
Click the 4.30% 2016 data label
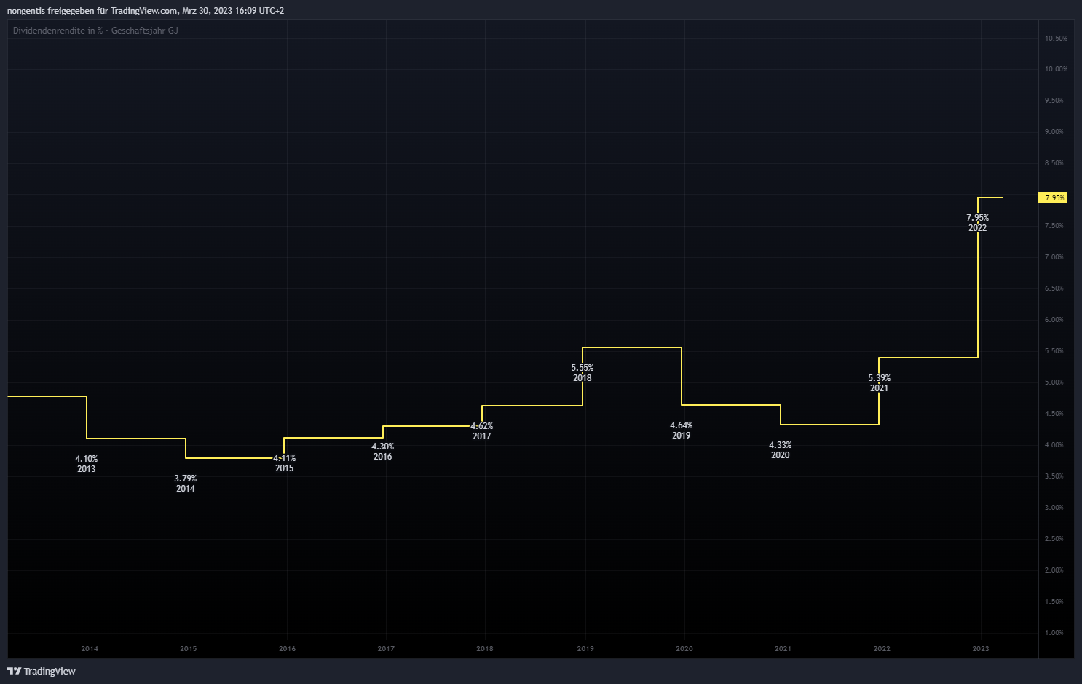pos(382,452)
